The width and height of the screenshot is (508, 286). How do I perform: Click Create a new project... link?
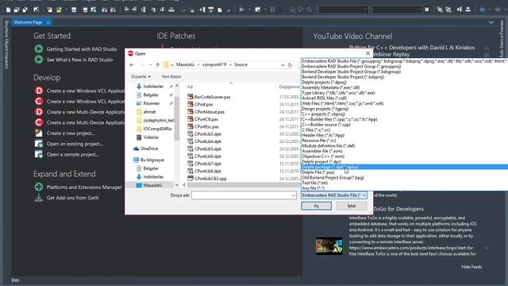click(x=71, y=133)
